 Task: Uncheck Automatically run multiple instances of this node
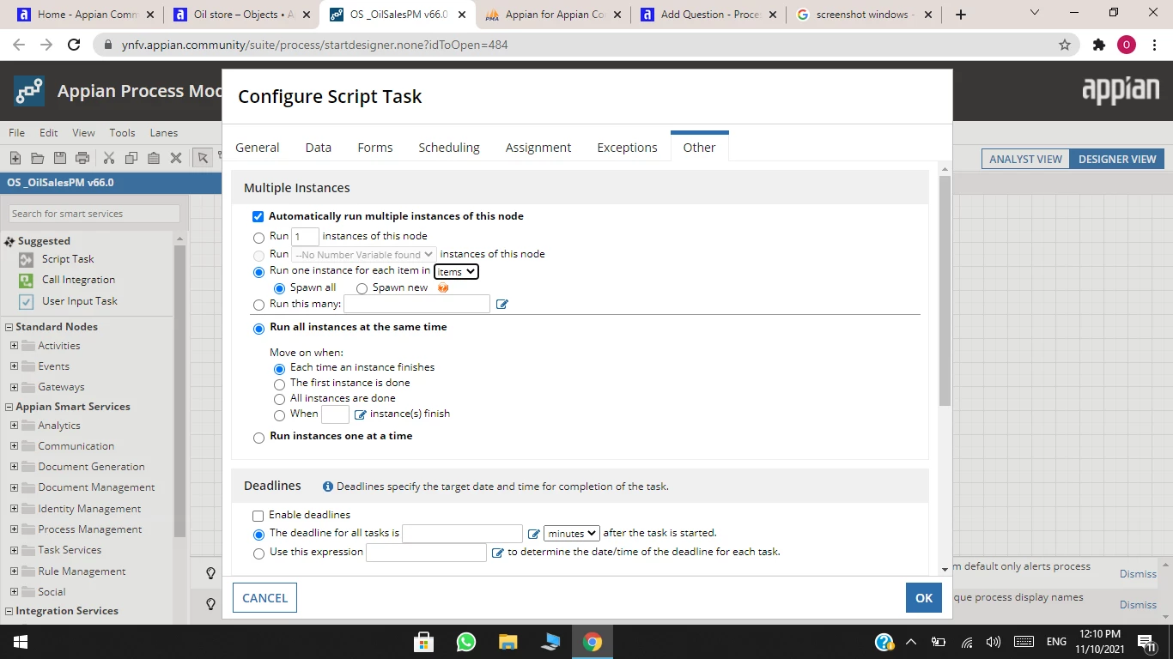[258, 217]
